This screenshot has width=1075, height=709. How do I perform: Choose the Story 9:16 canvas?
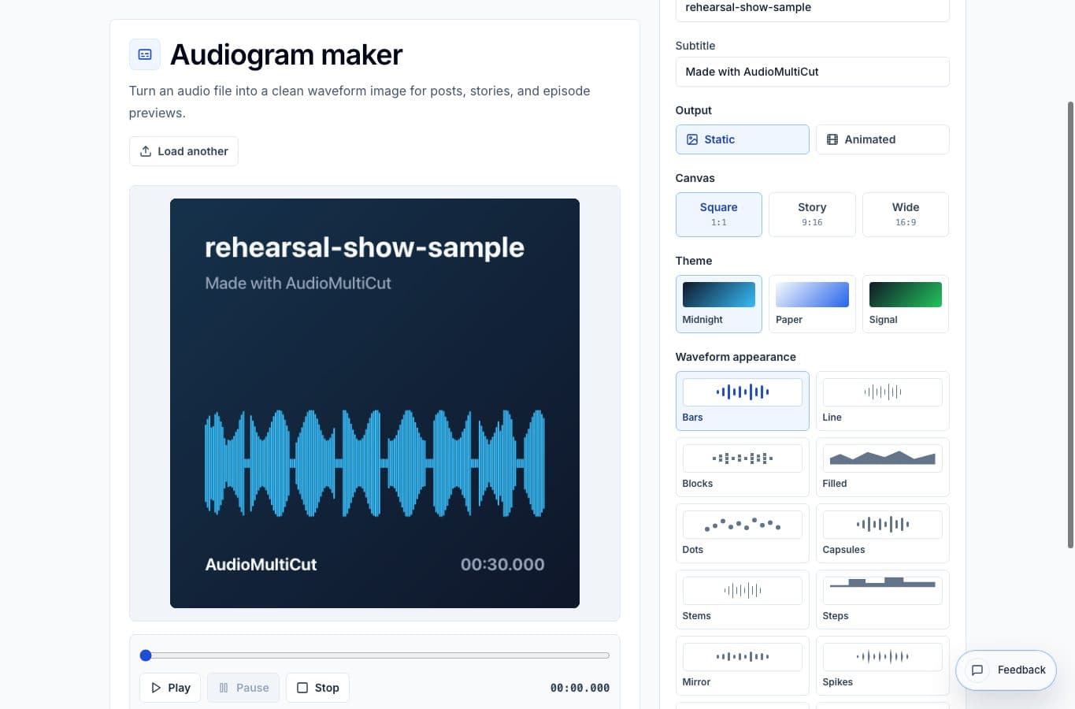pyautogui.click(x=812, y=214)
